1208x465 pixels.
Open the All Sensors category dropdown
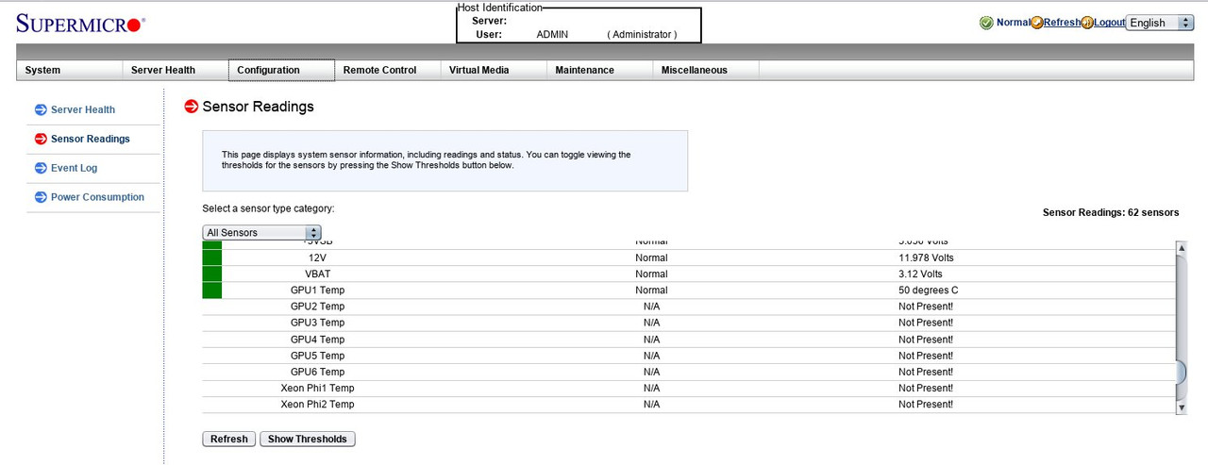(x=262, y=232)
